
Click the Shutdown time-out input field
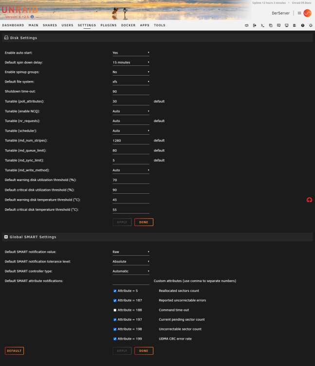click(131, 92)
